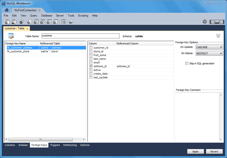This screenshot has width=227, height=158.
Task: Open the Database menu
Action: [47, 16]
